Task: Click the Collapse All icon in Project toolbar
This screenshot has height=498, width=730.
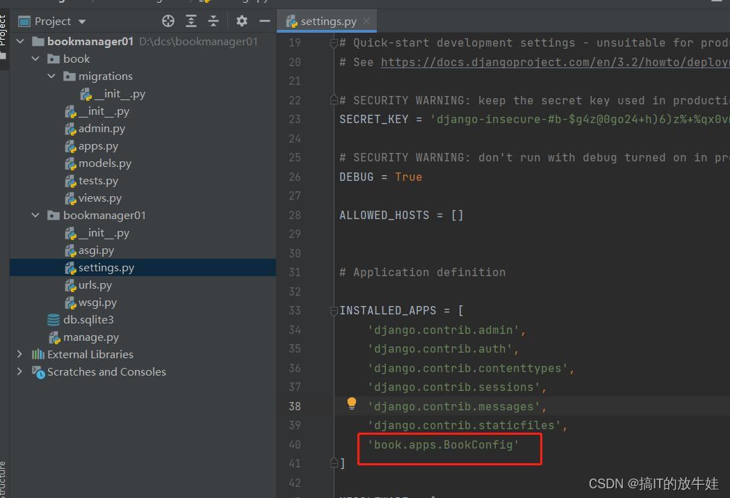Action: point(213,21)
